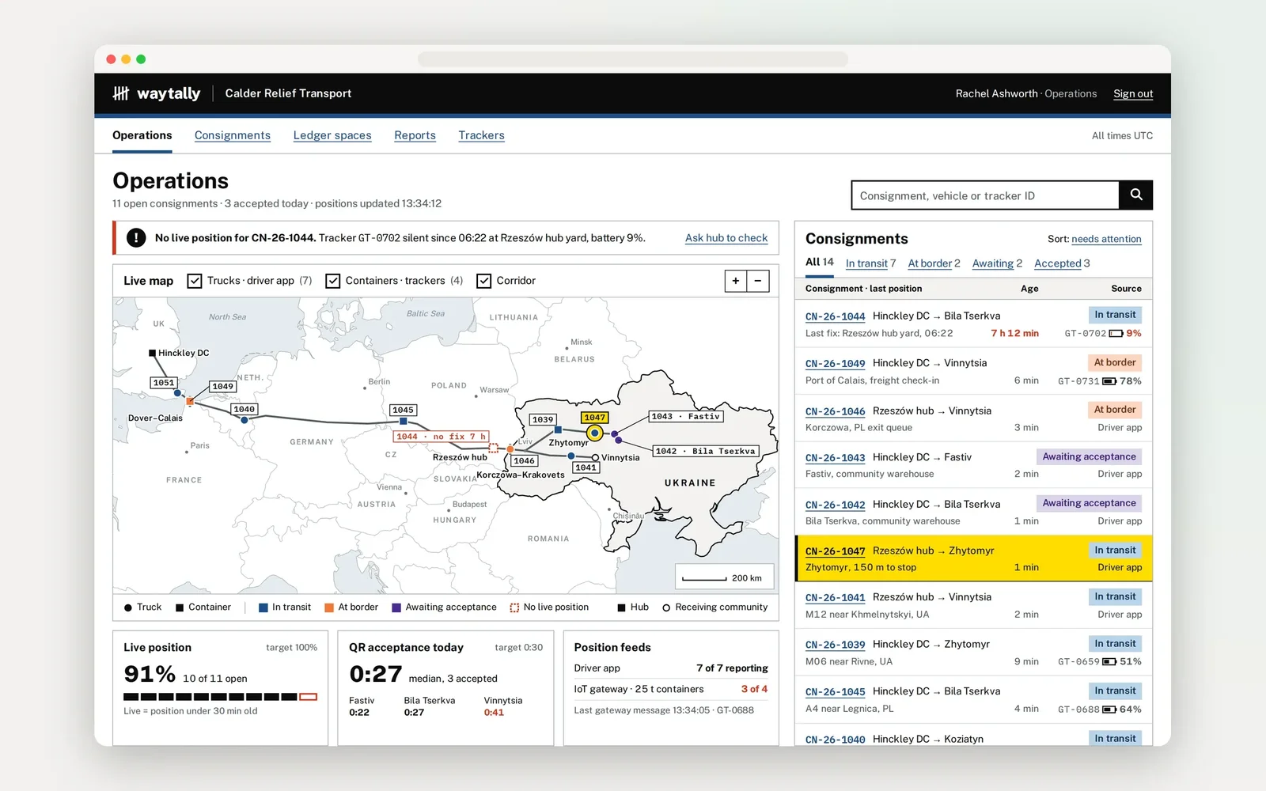The height and width of the screenshot is (791, 1266).
Task: Click the Hinckley DC hub marker
Action: (152, 353)
